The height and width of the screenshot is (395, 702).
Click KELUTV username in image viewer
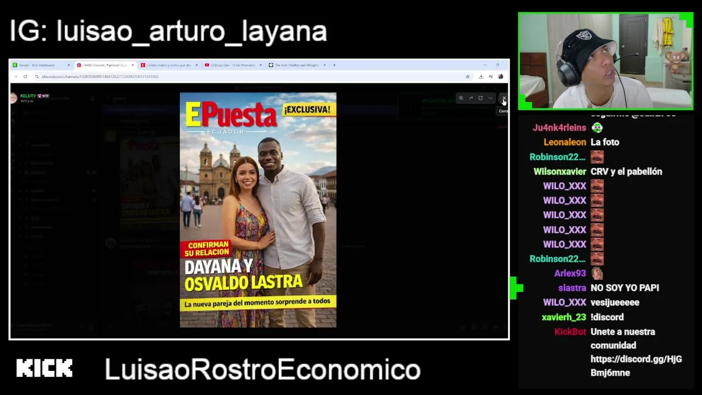(28, 96)
